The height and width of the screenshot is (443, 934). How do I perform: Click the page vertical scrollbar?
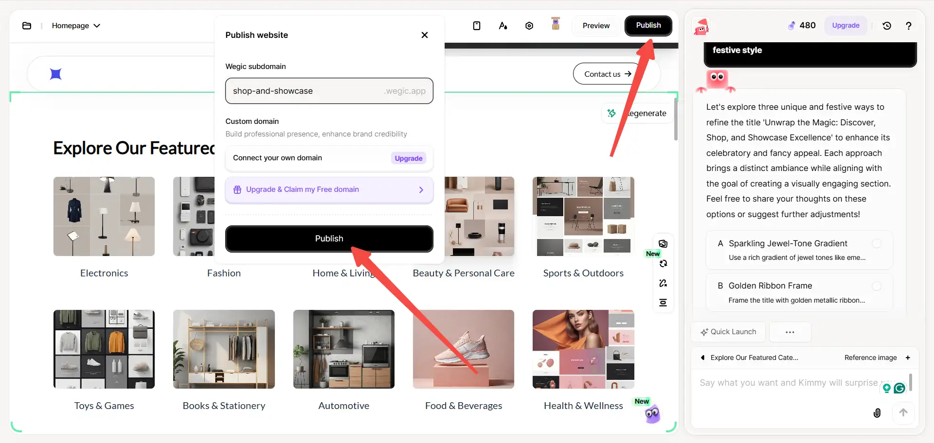(x=676, y=119)
